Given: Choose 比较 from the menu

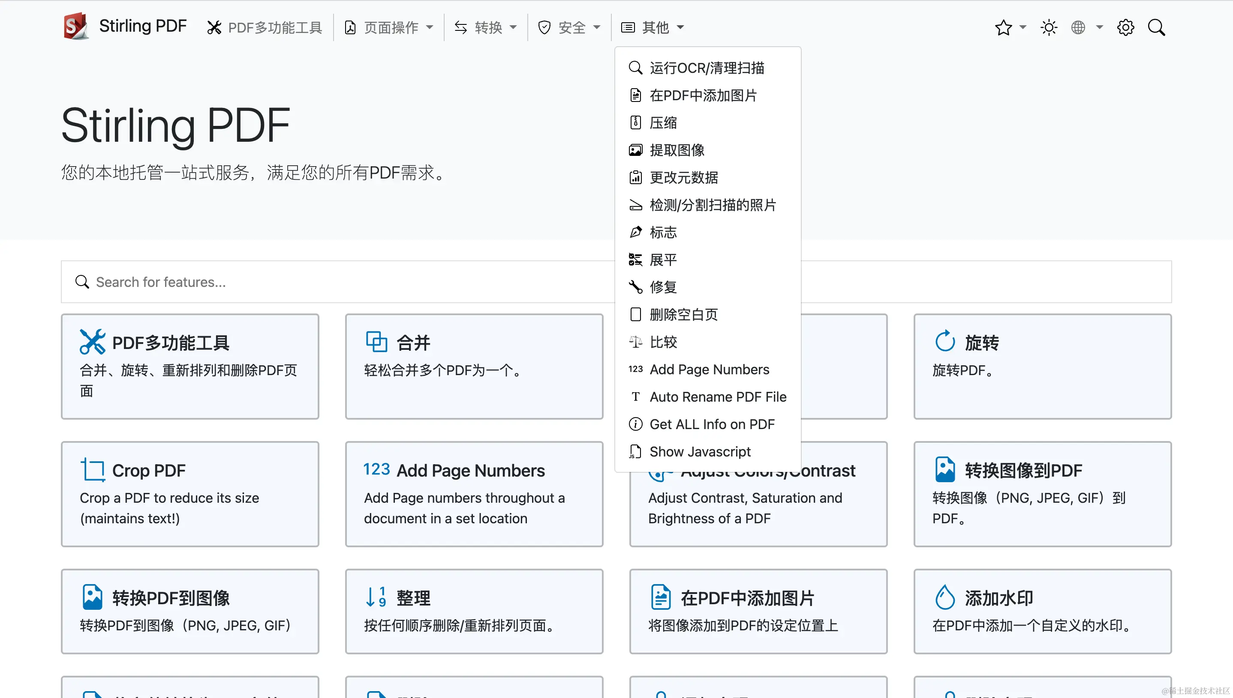Looking at the screenshot, I should (707, 342).
